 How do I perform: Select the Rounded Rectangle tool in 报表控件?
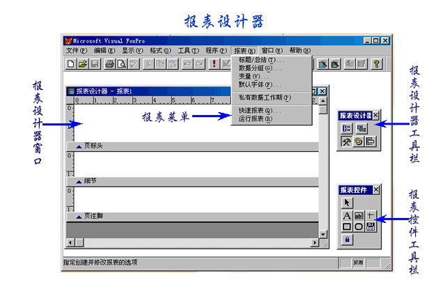[359, 226]
